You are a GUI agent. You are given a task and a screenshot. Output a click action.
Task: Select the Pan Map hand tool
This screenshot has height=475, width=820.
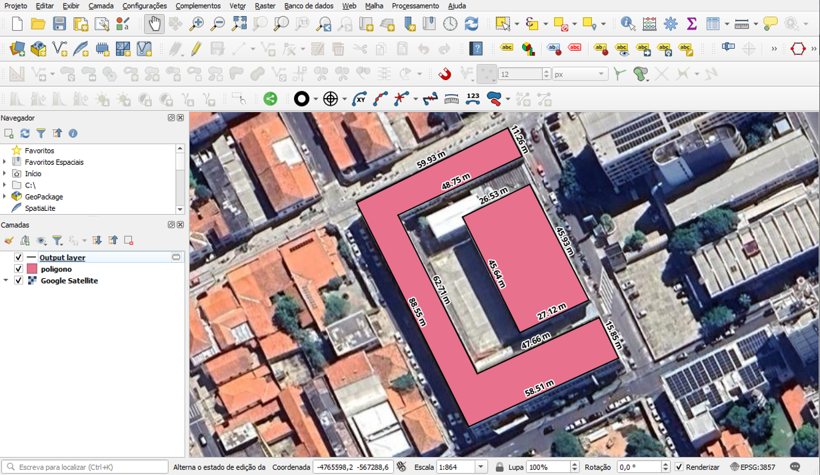(154, 24)
